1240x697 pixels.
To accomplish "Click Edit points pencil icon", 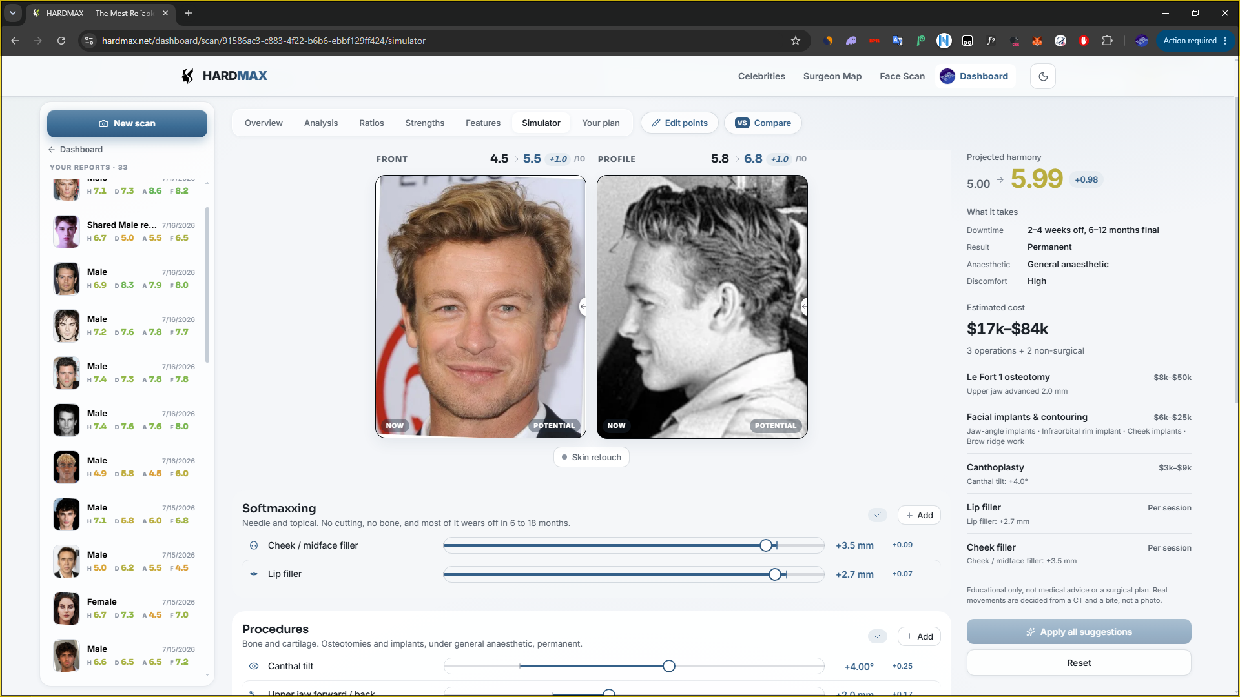I will pyautogui.click(x=656, y=123).
